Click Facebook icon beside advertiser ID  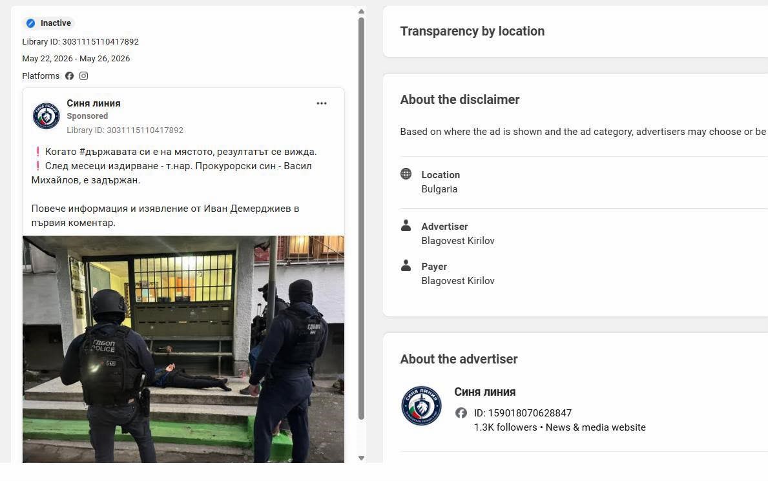[x=461, y=413]
